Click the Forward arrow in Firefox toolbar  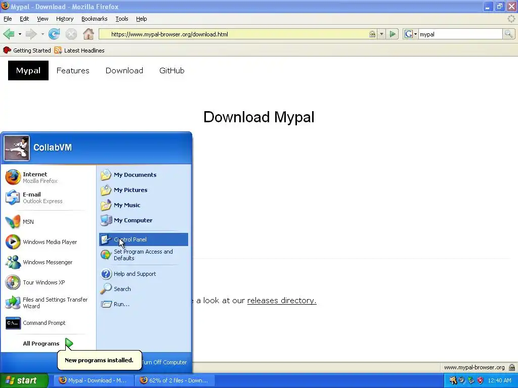pos(31,34)
